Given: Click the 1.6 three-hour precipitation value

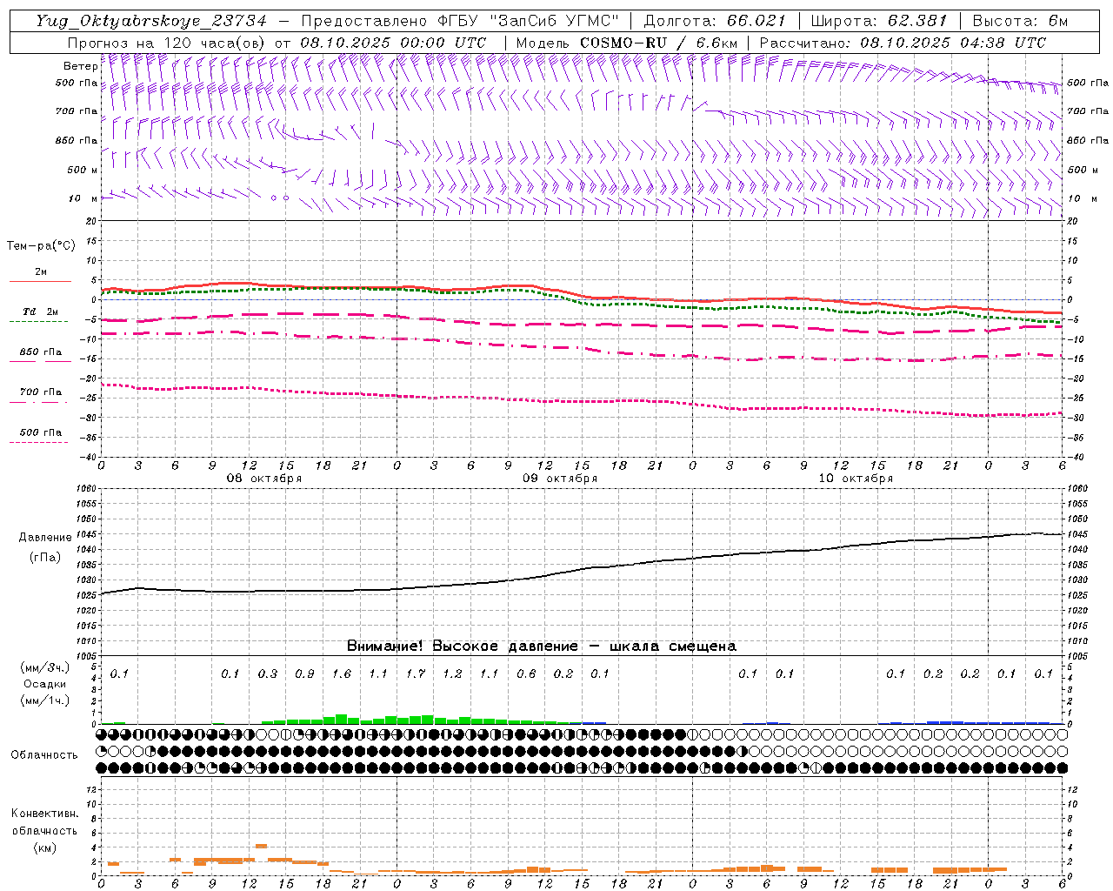Looking at the screenshot, I should pyautogui.click(x=341, y=673).
